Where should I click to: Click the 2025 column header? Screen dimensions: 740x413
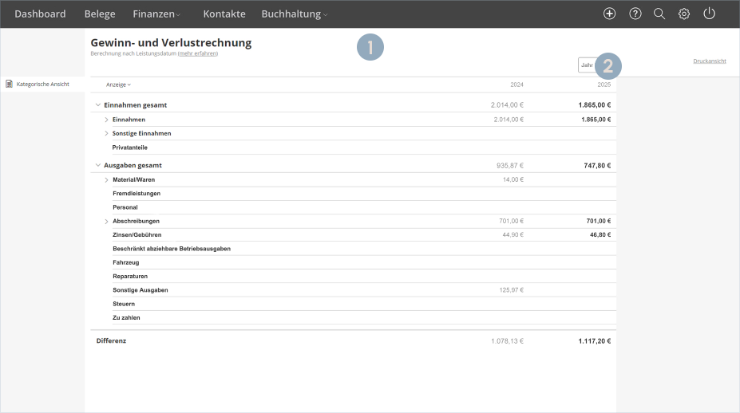coord(603,85)
